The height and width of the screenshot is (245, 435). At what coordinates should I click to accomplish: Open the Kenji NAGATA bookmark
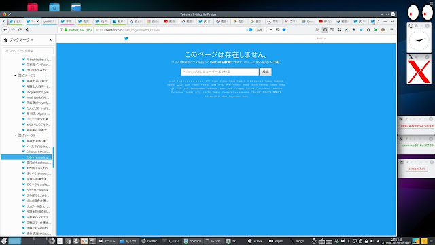[x=36, y=97]
